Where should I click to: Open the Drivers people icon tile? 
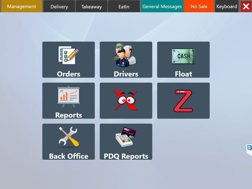point(126,60)
